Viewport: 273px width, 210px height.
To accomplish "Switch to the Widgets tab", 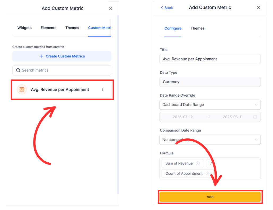I will click(24, 28).
